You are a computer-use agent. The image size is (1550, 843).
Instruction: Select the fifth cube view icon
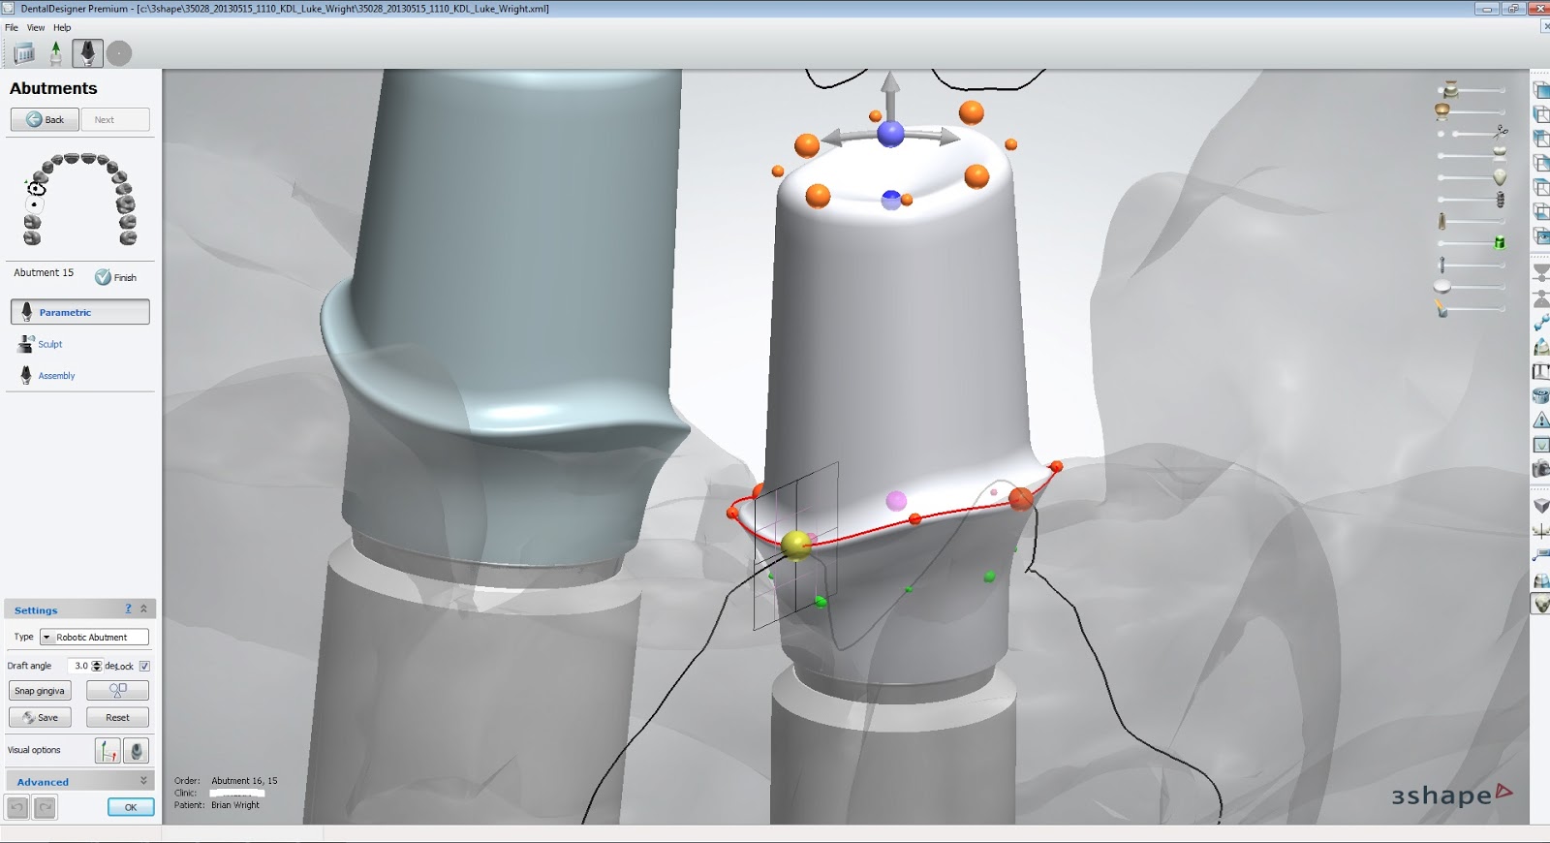(1541, 187)
